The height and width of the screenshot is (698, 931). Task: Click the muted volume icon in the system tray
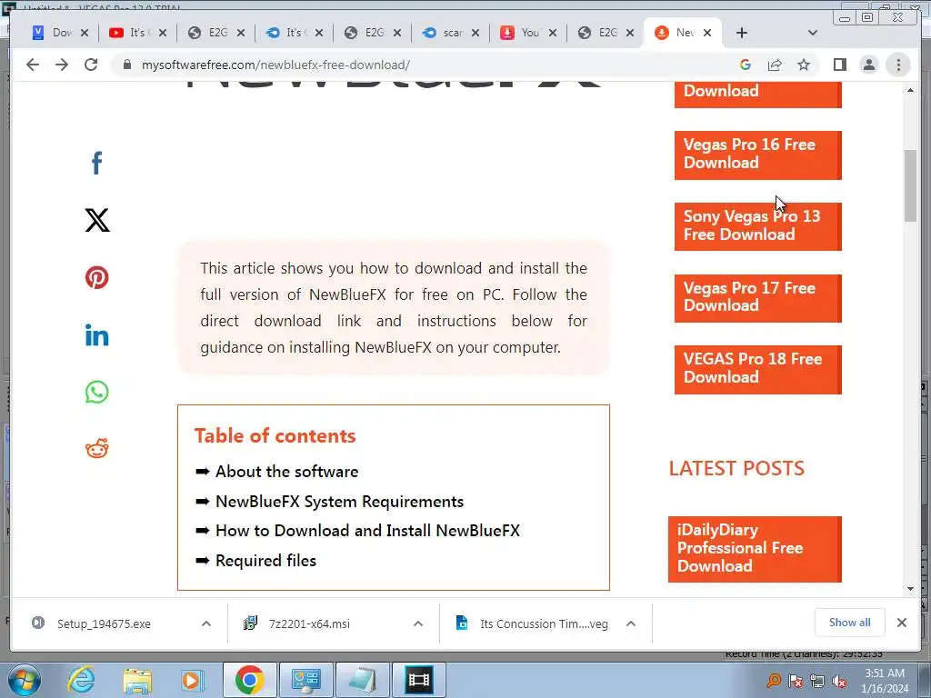839,682
